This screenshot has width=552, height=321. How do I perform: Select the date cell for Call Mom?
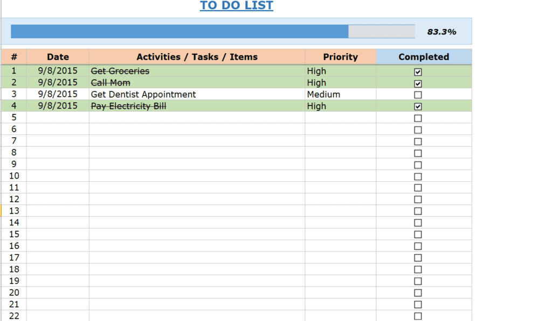pyautogui.click(x=58, y=82)
